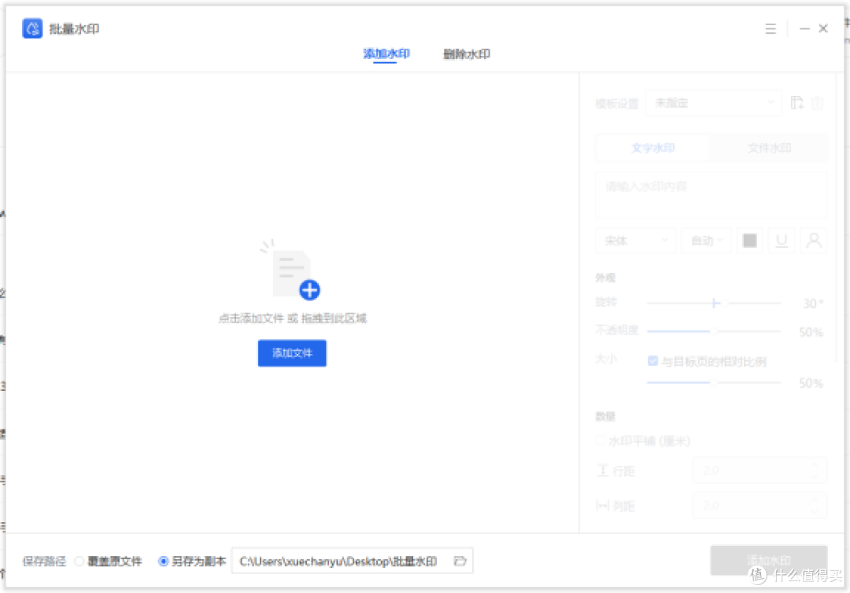Select the 文件水印 tab
The image size is (850, 593).
769,148
